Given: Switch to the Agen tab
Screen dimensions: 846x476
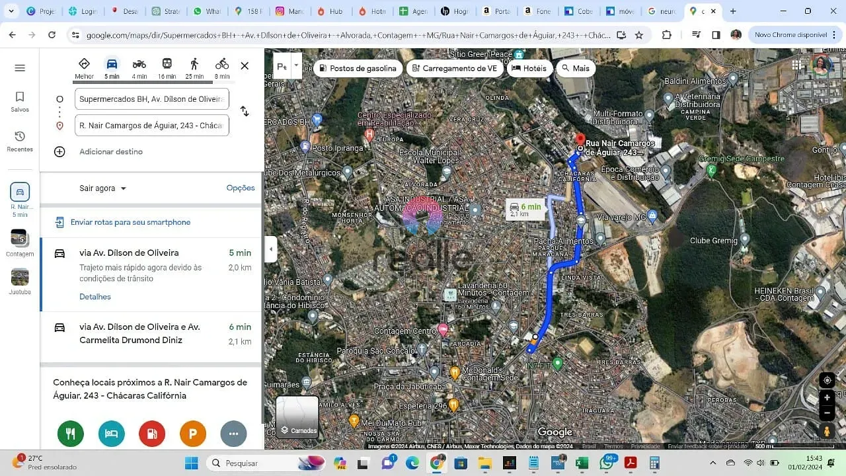Looking at the screenshot, I should pyautogui.click(x=413, y=11).
